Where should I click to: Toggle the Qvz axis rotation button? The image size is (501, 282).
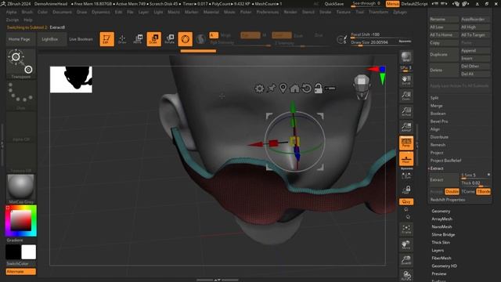pos(406,202)
